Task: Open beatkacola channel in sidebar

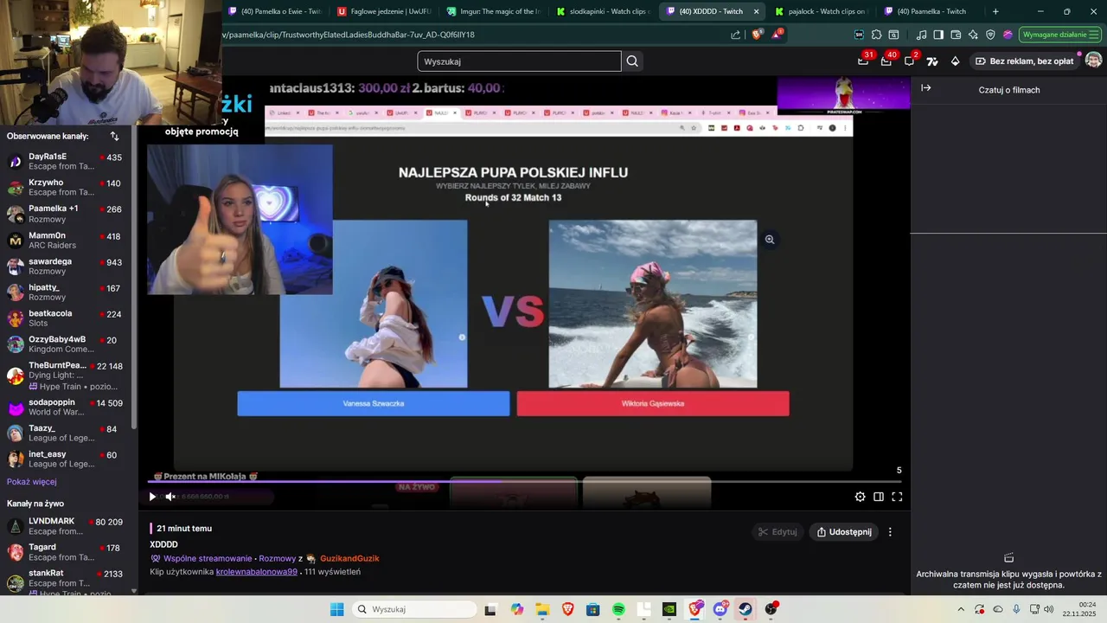Action: click(x=67, y=318)
